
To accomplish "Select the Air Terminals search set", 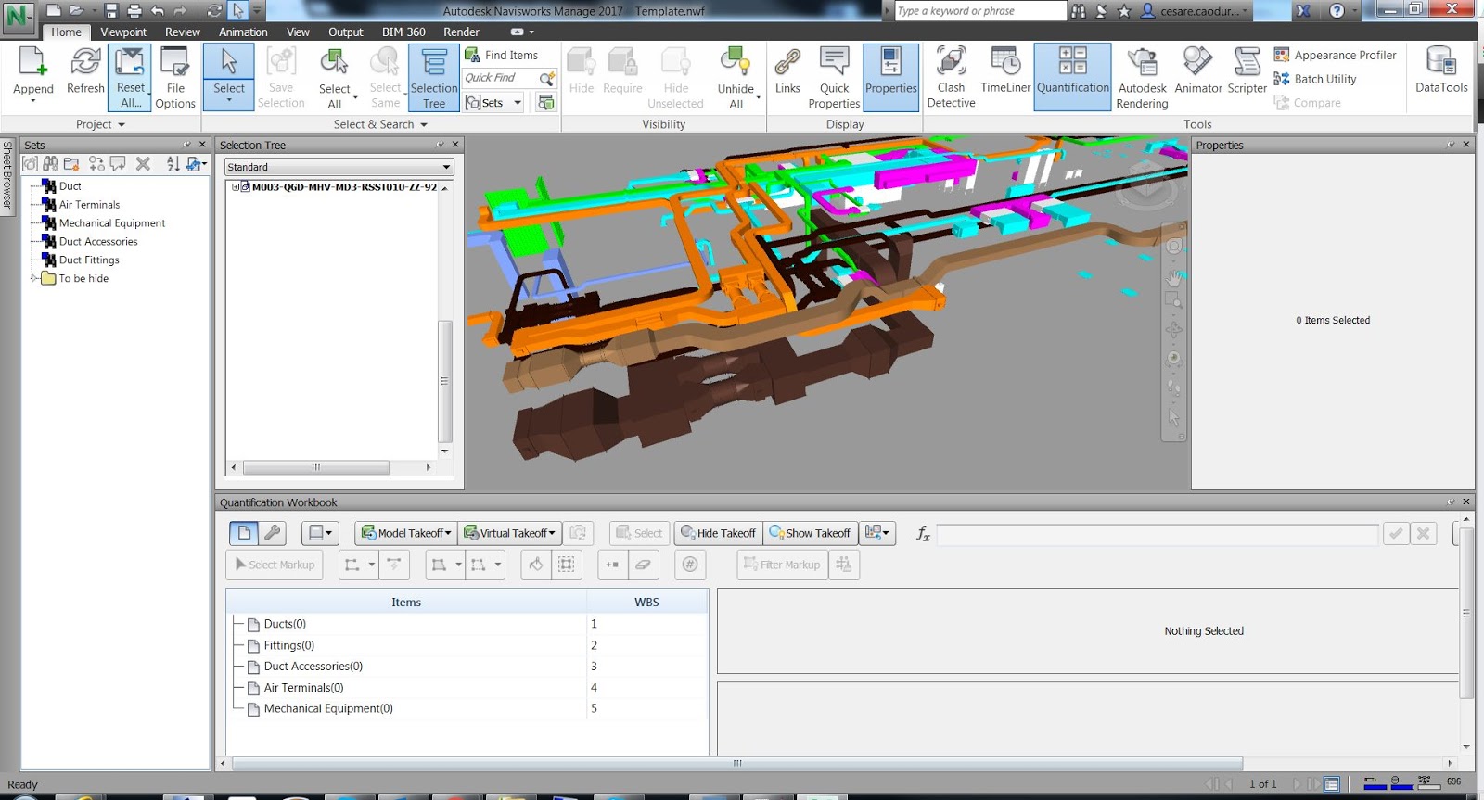I will pyautogui.click(x=89, y=205).
